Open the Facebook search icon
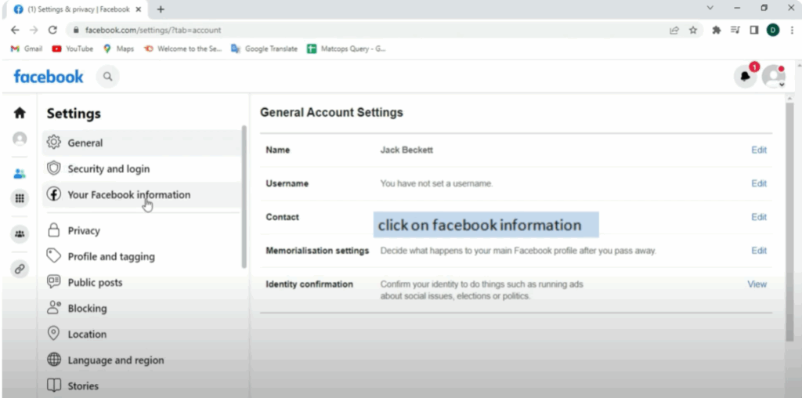The width and height of the screenshot is (802, 398). [107, 76]
